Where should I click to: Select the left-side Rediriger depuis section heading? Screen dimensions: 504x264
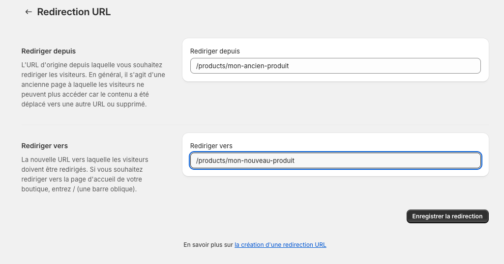tap(49, 51)
